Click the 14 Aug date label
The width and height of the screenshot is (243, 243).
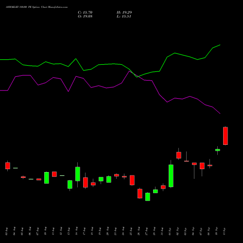[76, 231]
